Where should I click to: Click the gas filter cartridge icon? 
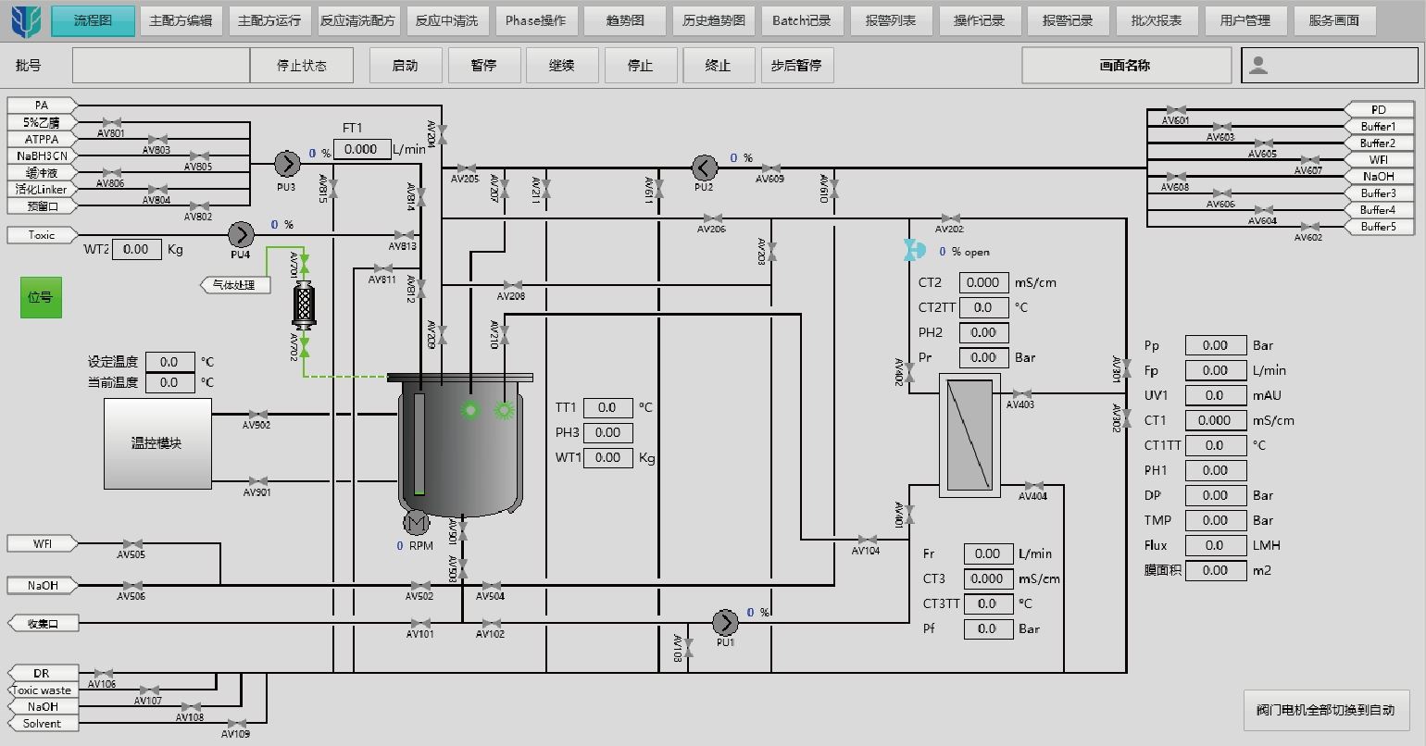click(x=304, y=305)
